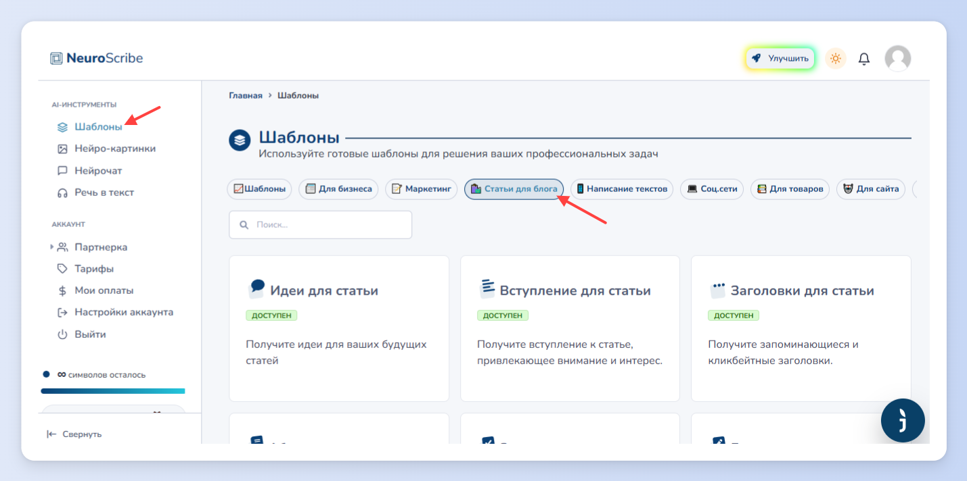This screenshot has width=967, height=481.
Task: Open Шаблоны in the sidebar
Action: click(98, 126)
